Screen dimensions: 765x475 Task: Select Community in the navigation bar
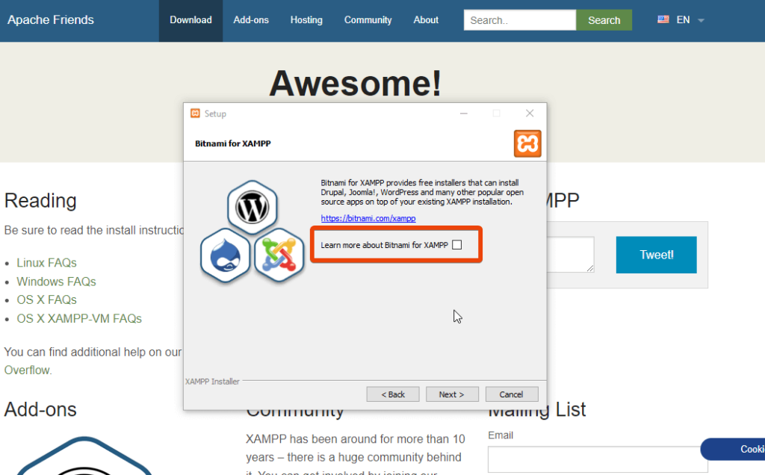[368, 20]
